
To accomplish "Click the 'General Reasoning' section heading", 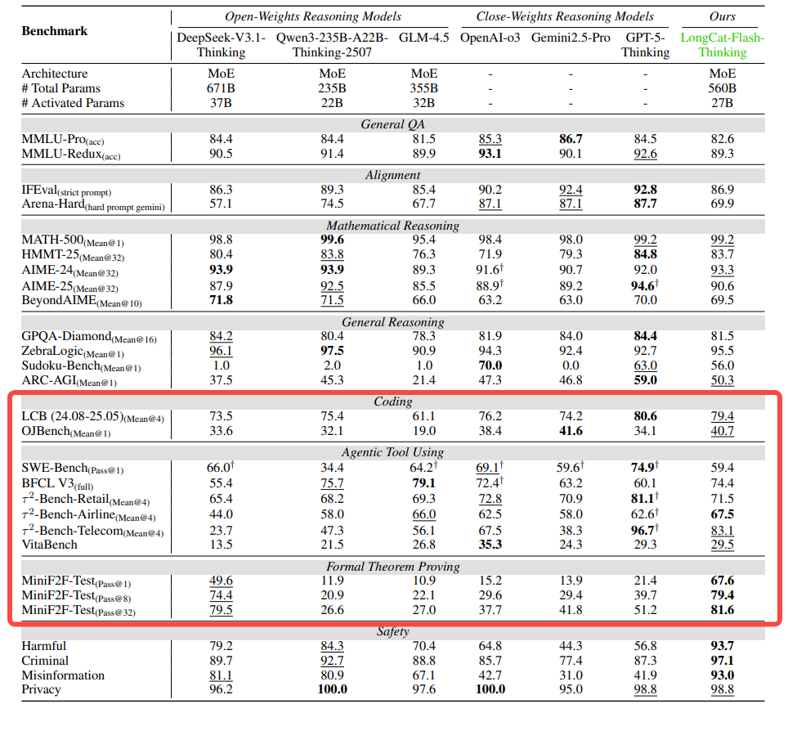I will click(393, 322).
